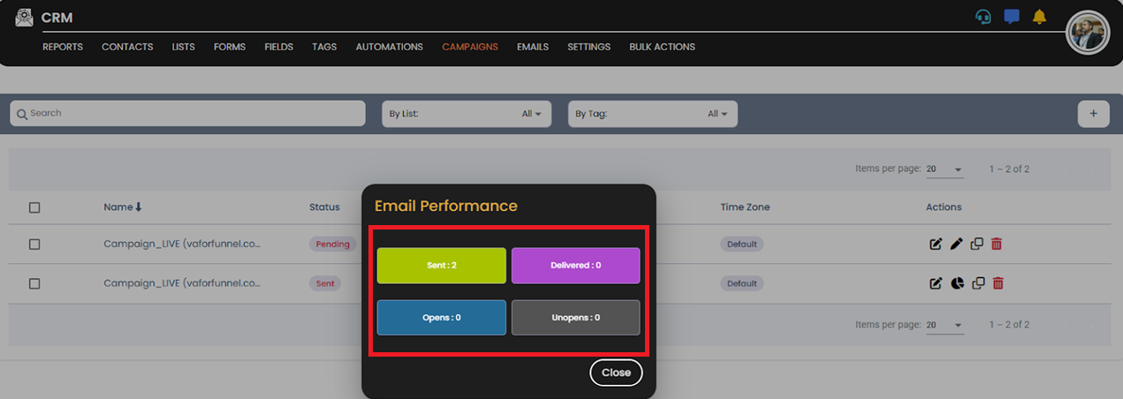
Task: Check the box for the Sent campaign row
Action: [x=34, y=283]
